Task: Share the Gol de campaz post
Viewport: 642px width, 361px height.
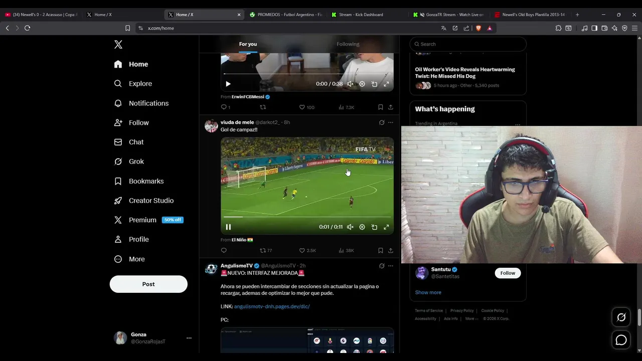Action: [x=391, y=250]
